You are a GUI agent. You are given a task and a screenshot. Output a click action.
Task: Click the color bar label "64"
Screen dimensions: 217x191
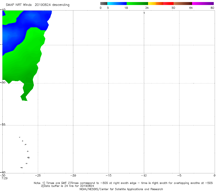191,8
